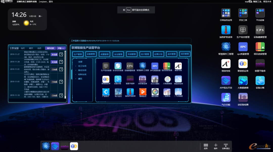Screen dimensions: 273x152
Task: Click the brain icon in the bottom dock
Action: pyautogui.click(x=46, y=146)
